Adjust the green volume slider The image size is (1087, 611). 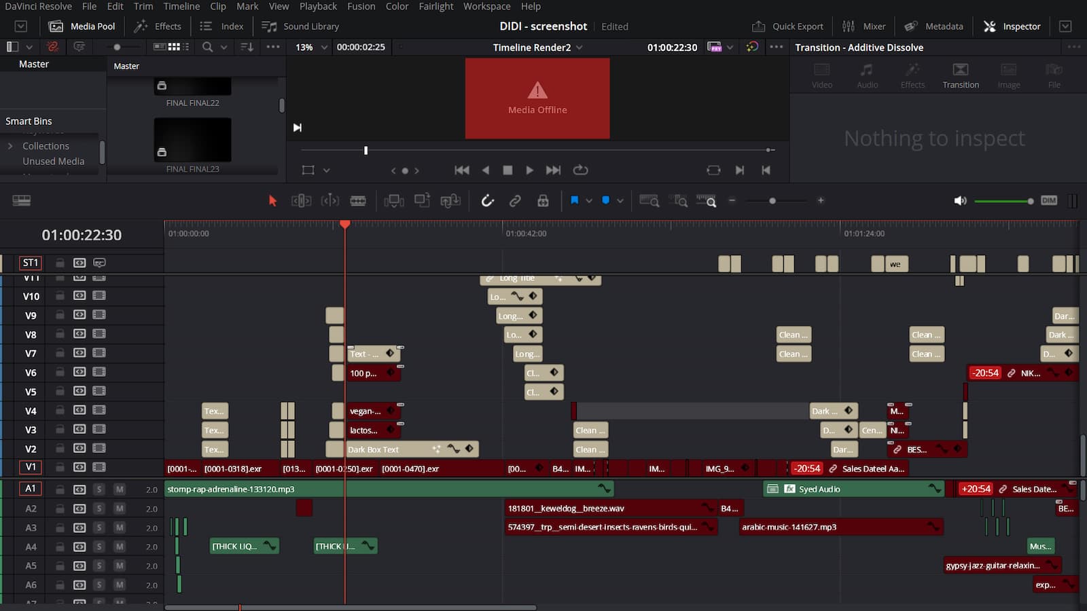pos(1030,201)
